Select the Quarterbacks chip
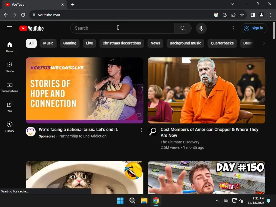Image resolution: width=276 pixels, height=207 pixels. pos(222,43)
